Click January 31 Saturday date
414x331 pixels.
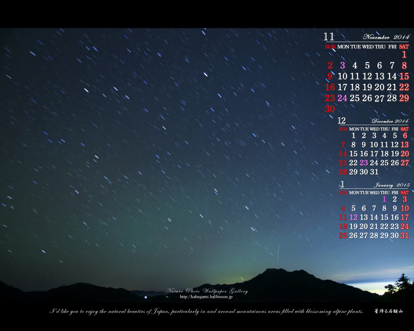click(x=405, y=235)
